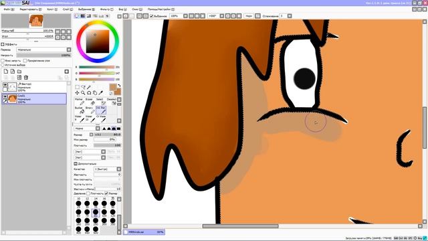Image resolution: width=428 pixels, height=241 pixels.
Task: Enable the selection source radio option
Action: (x=3, y=65)
